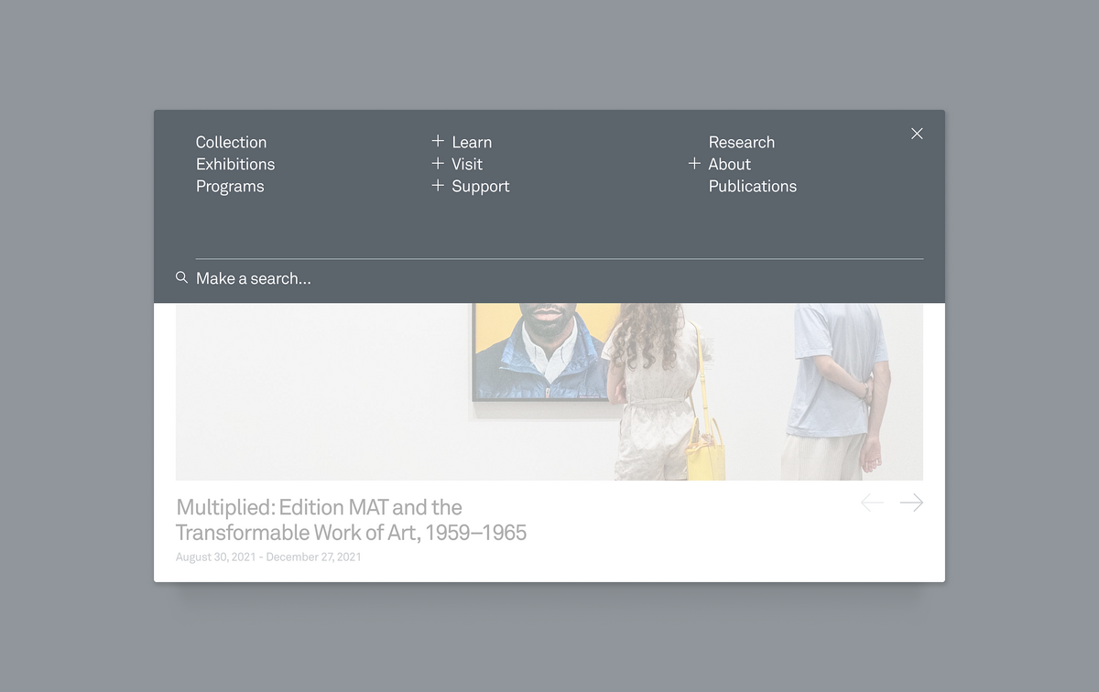Open the Learn page via its text label

[473, 142]
